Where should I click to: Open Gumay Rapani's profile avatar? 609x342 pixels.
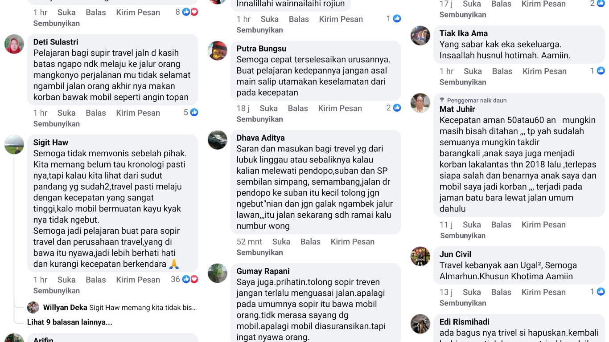pyautogui.click(x=218, y=273)
